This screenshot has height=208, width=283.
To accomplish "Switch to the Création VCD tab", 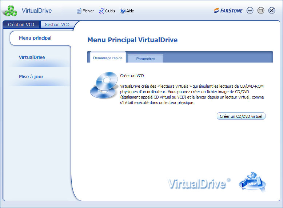I will pyautogui.click(x=21, y=24).
